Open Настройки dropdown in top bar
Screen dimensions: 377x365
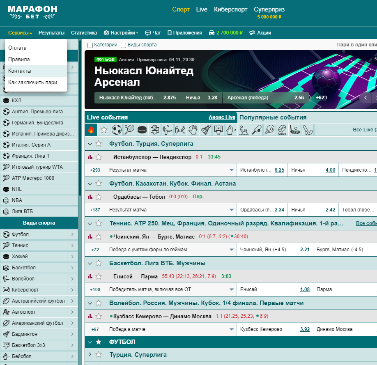tap(121, 33)
